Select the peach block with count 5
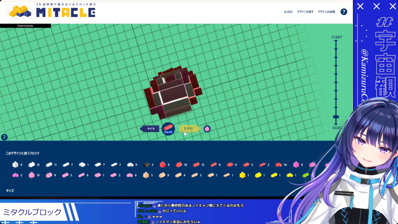This screenshot has height=224, width=398. coord(146,175)
